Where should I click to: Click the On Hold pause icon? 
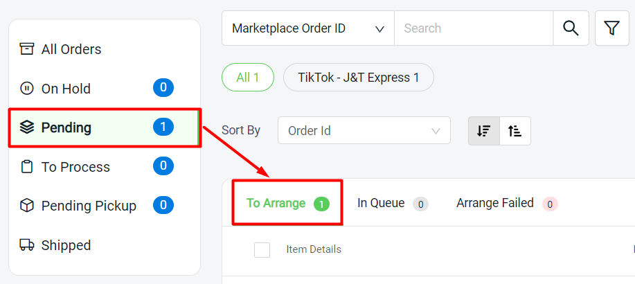(x=27, y=89)
